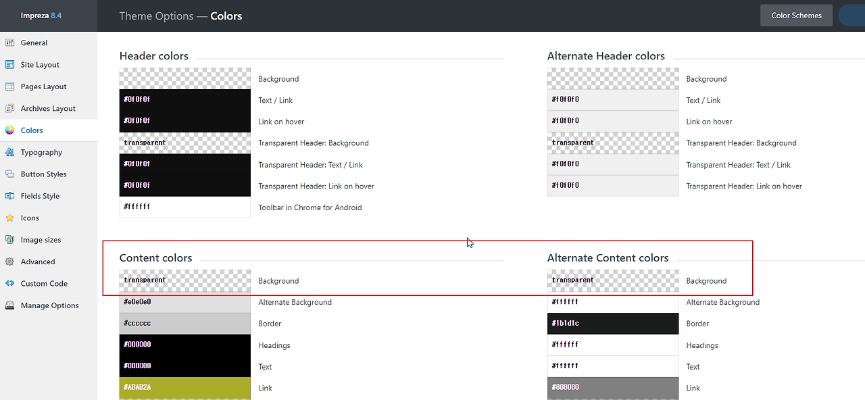Edit Alternate Header Transparent Header: Text / Link swatch
The image size is (865, 400).
[613, 164]
